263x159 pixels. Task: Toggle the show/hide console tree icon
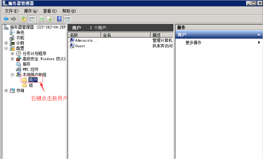coord(31,19)
